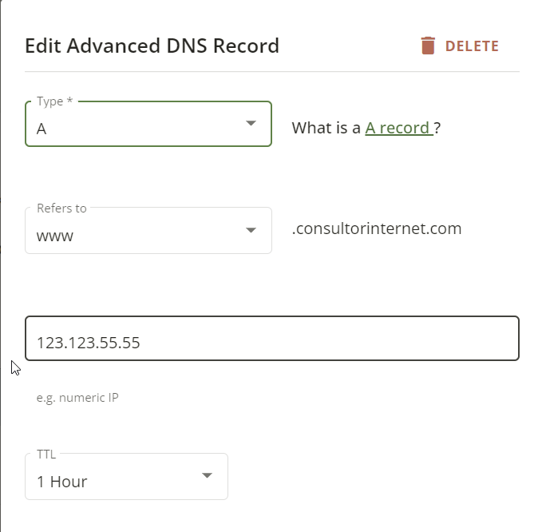Image resolution: width=542 pixels, height=532 pixels.
Task: Click the .consultorinternet.com domain suffix text
Action: click(x=377, y=228)
